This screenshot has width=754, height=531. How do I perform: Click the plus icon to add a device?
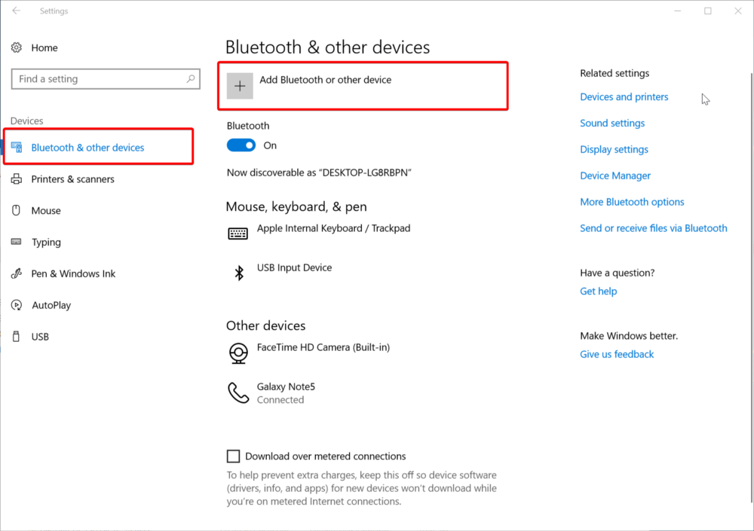[240, 86]
